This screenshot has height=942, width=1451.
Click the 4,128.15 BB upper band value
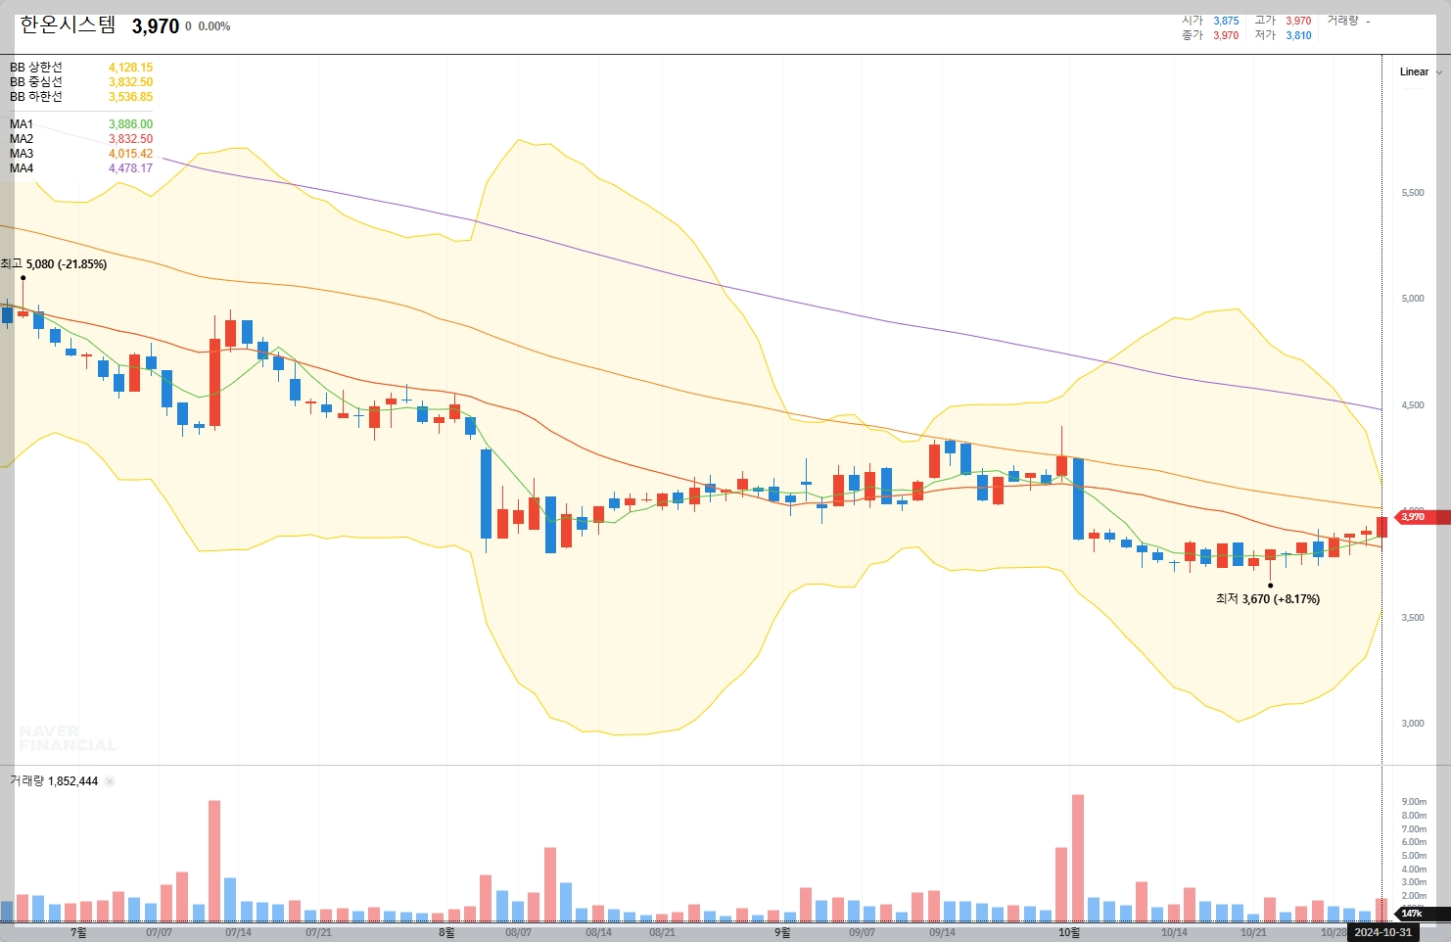(130, 68)
